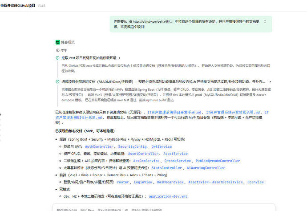The height and width of the screenshot is (211, 307).
Task: Click the green check beside 拉取 zcxt step
Action: point(57,58)
